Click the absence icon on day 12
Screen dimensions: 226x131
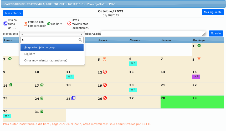(x=105, y=72)
